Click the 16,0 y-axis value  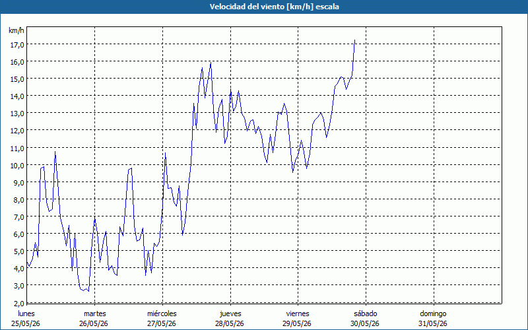point(17,62)
